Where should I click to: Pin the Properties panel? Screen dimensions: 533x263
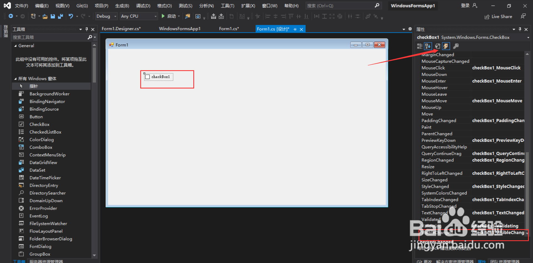520,29
